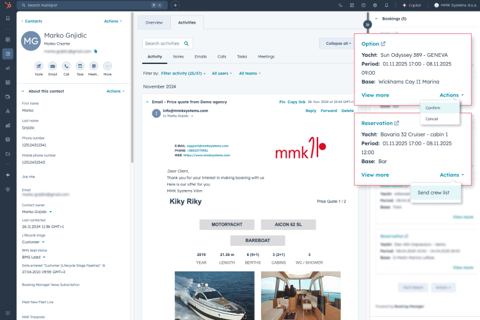Open the marketplace icon in the top bar
480x320 pixels.
(352, 5)
